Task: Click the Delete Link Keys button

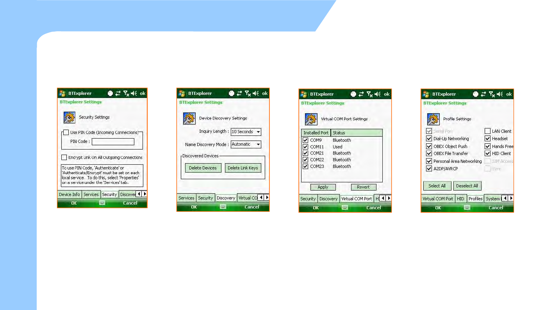Action: (243, 168)
